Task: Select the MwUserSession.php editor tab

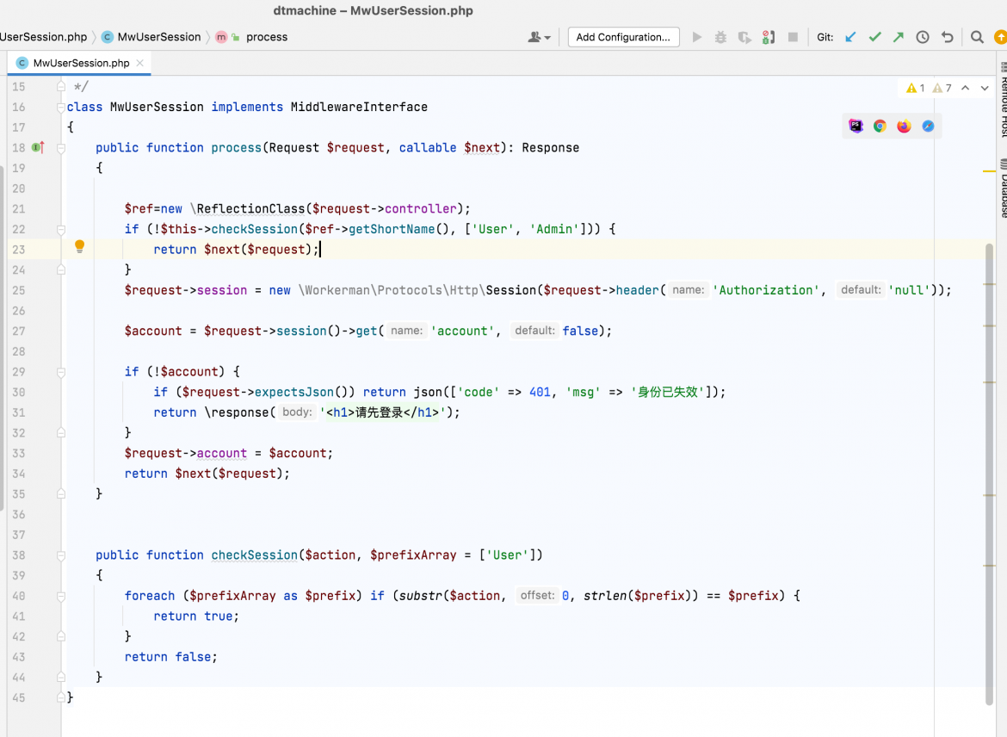Action: pyautogui.click(x=80, y=63)
